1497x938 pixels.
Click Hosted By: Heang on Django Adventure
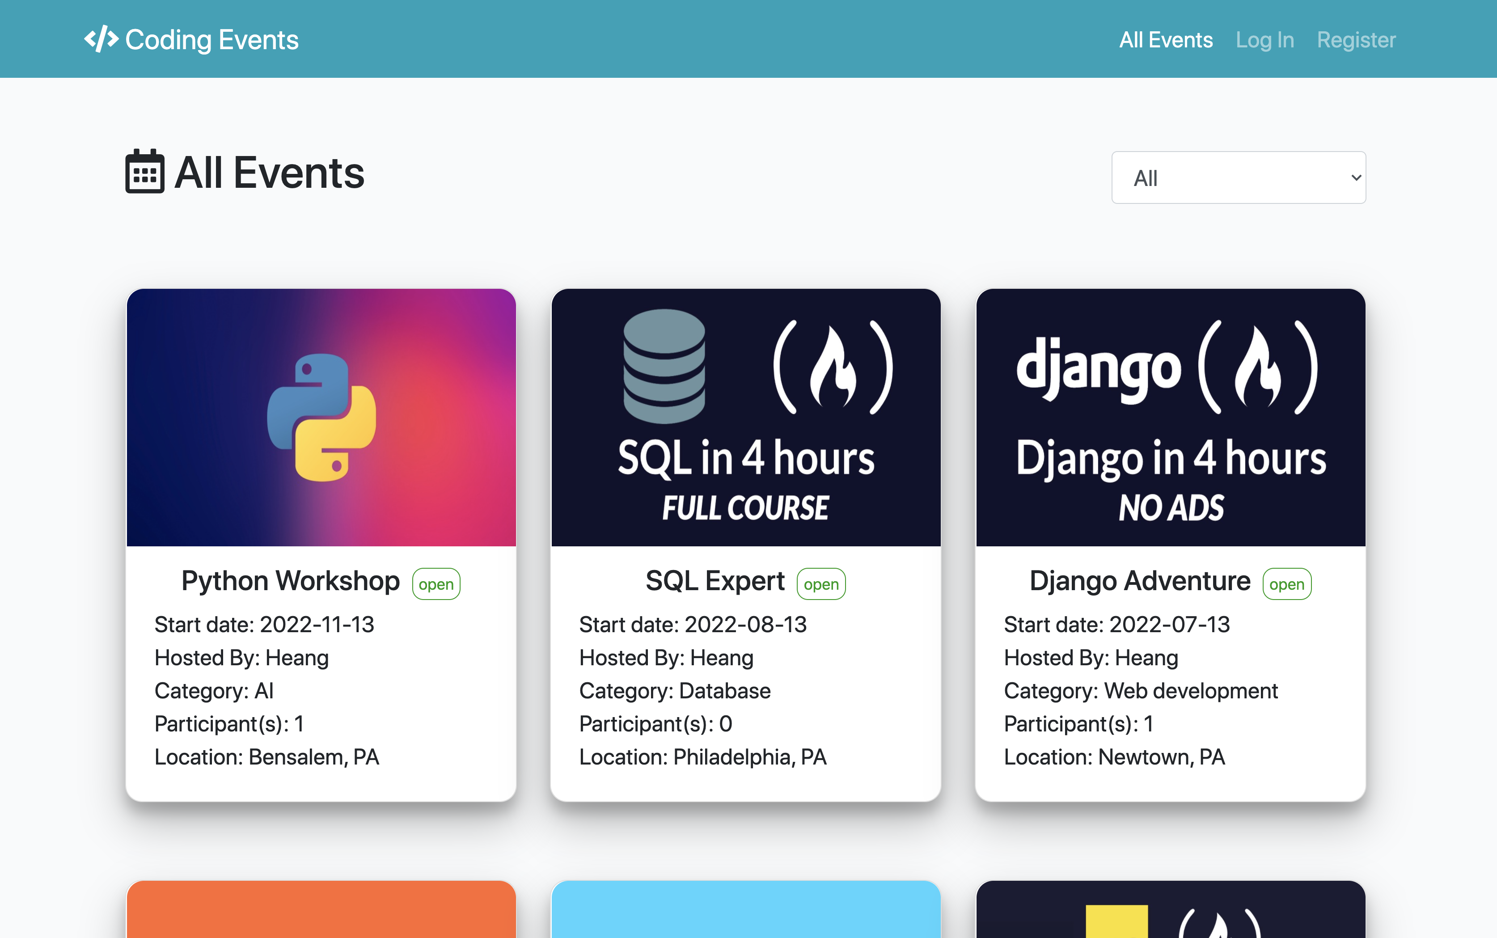[1091, 658]
